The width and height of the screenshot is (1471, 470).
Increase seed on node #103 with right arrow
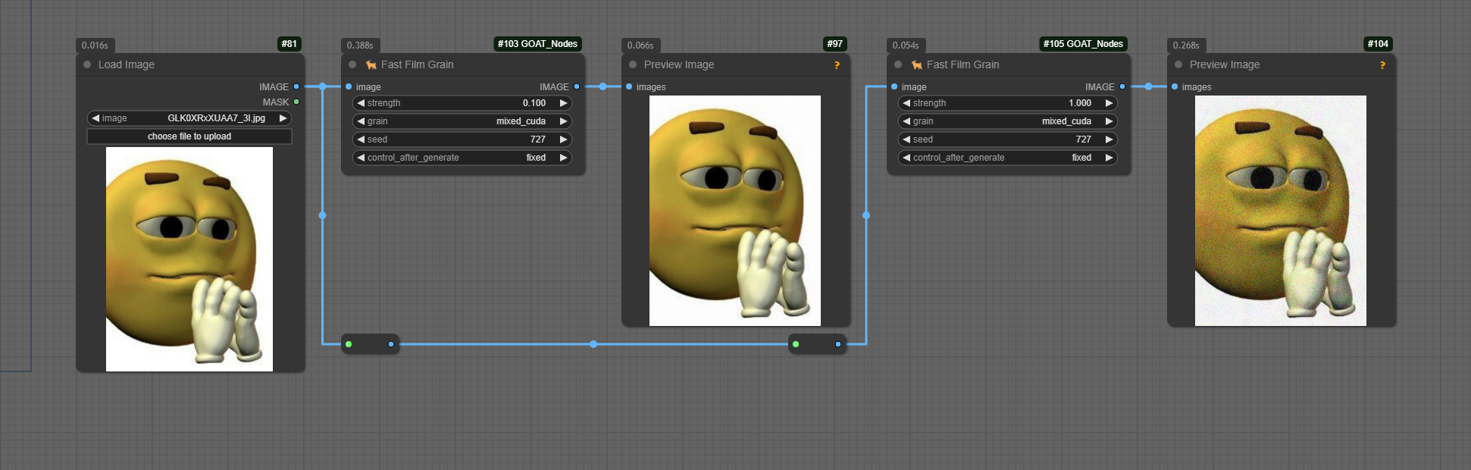[x=563, y=139]
